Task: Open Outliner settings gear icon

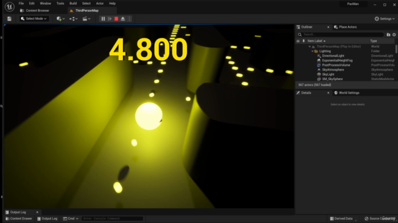Action: (x=394, y=35)
